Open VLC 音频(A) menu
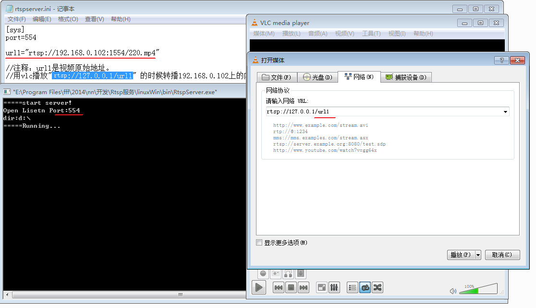The image size is (536, 308). point(317,34)
